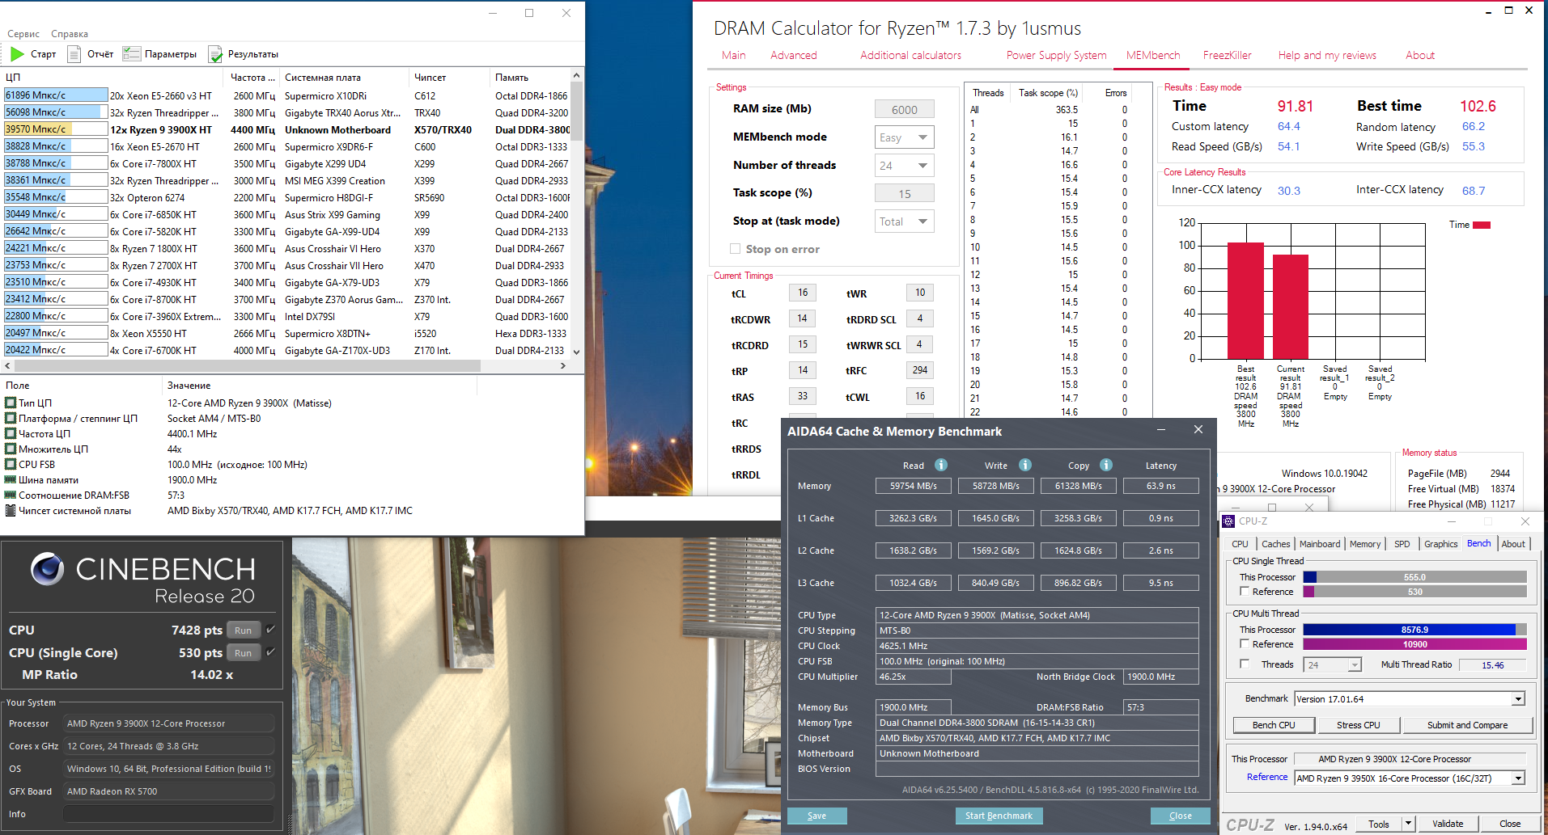Click the Cinebench sphere logo
The image size is (1548, 835).
point(48,569)
